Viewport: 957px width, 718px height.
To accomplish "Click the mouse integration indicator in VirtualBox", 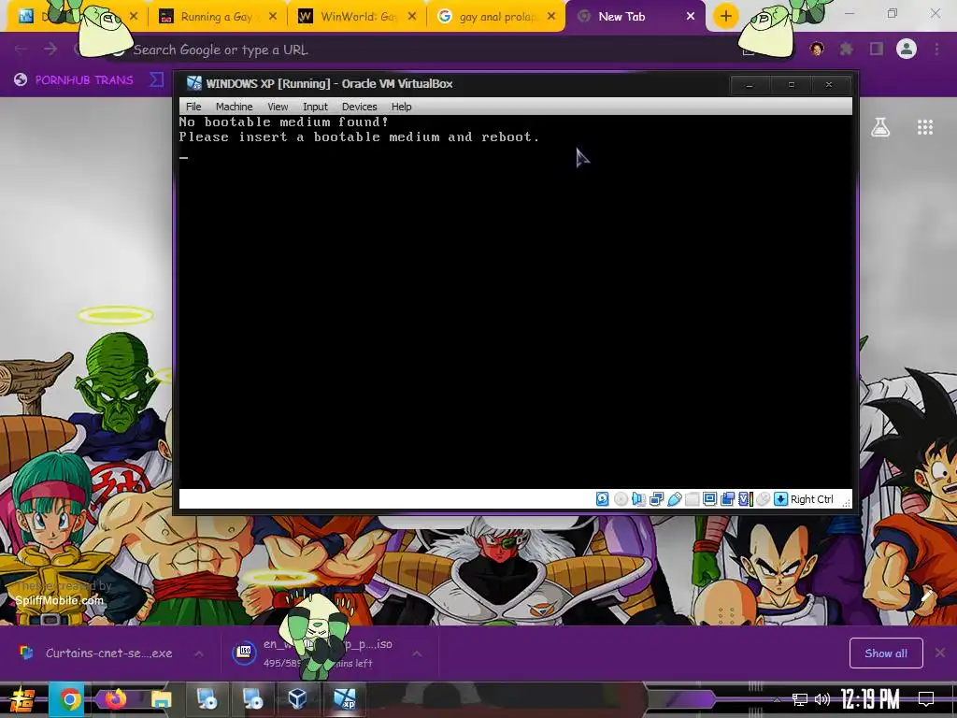I will [763, 499].
